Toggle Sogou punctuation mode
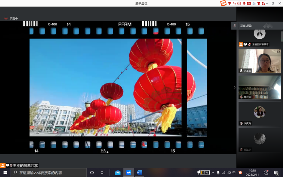This screenshot has width=283, height=177. 234,3
